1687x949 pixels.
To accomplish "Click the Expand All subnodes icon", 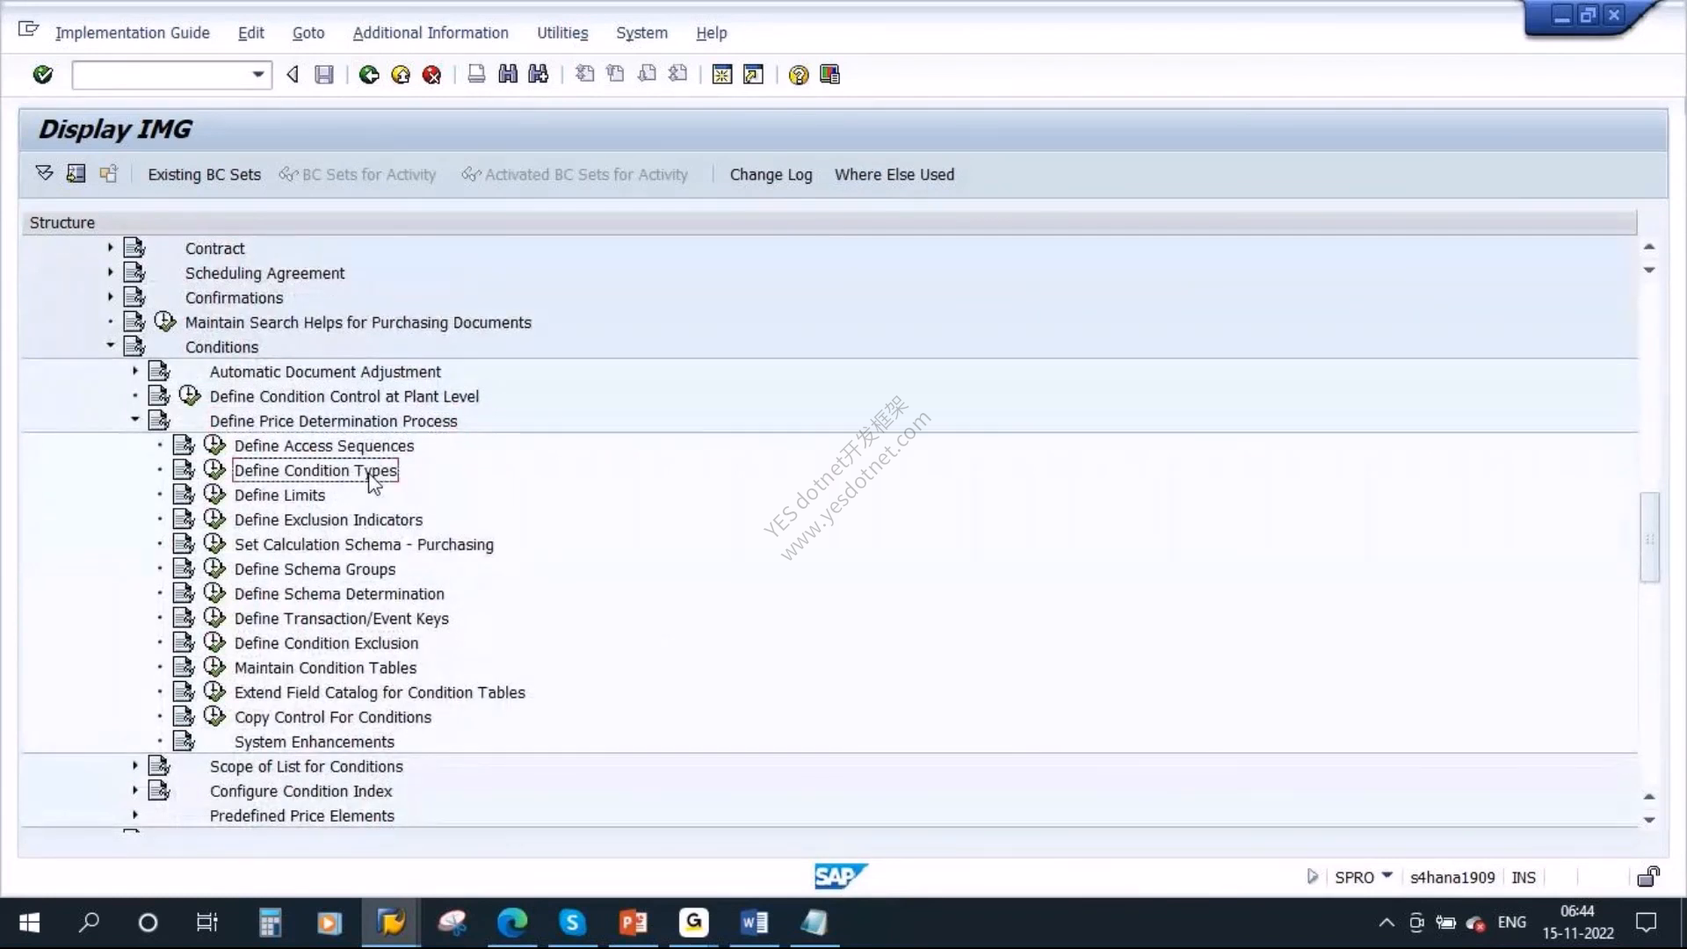I will point(44,173).
